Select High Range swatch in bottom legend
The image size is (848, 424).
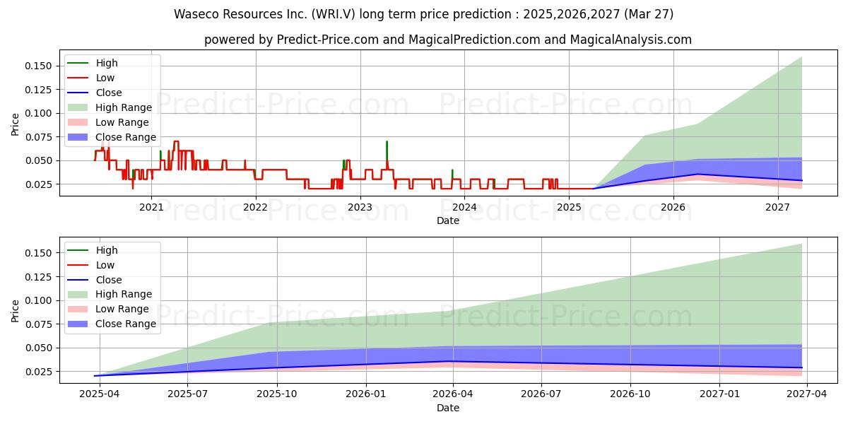point(80,295)
